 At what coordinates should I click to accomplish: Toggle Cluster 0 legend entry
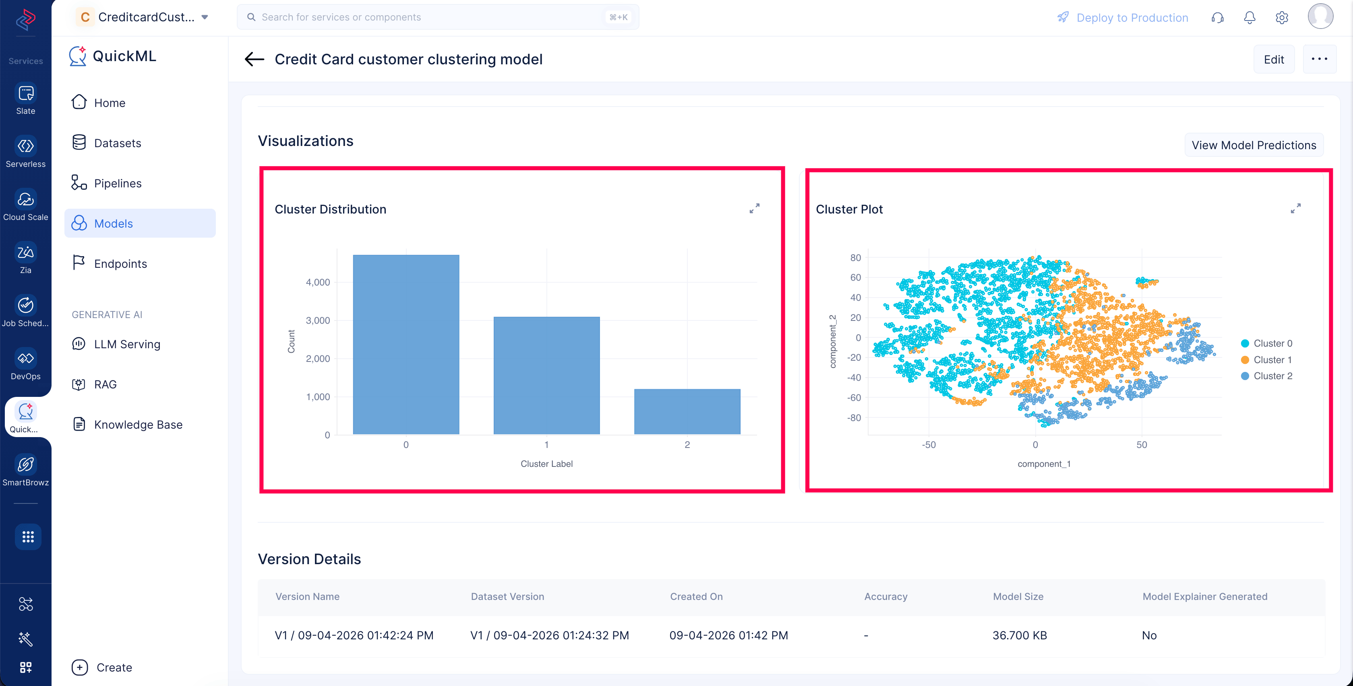[x=1266, y=343]
